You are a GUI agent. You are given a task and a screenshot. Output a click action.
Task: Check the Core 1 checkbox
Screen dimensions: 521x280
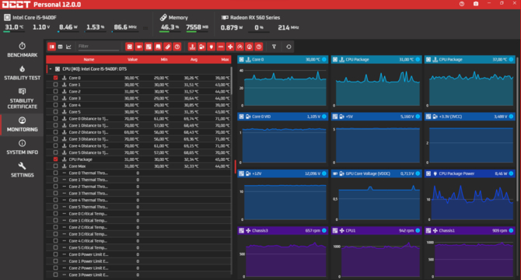pyautogui.click(x=55, y=85)
